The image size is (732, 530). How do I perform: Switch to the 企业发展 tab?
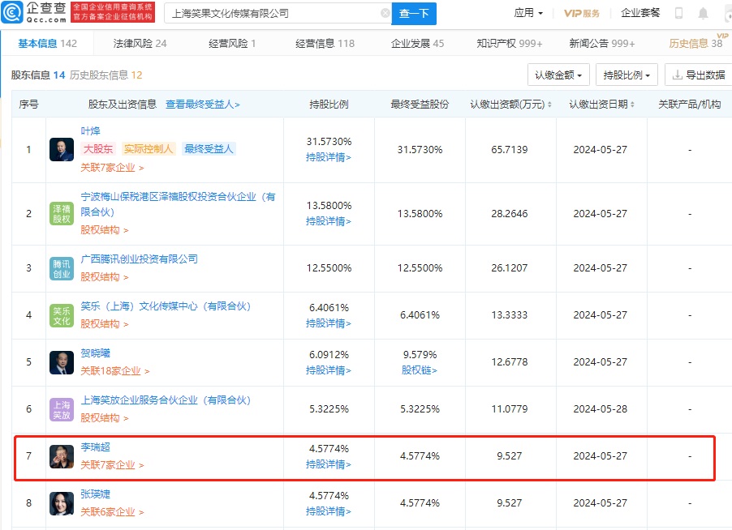tap(417, 43)
